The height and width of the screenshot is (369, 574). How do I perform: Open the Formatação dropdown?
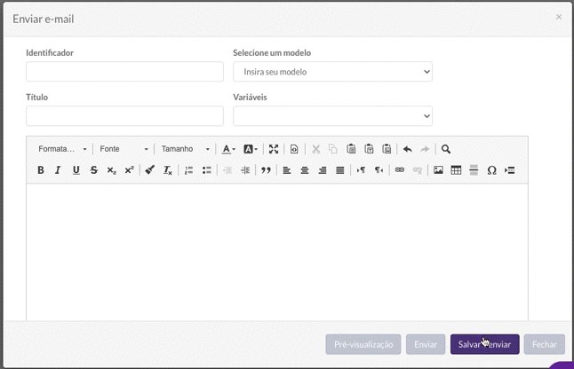62,149
